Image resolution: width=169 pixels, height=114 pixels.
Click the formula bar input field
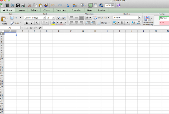click(x=106, y=28)
